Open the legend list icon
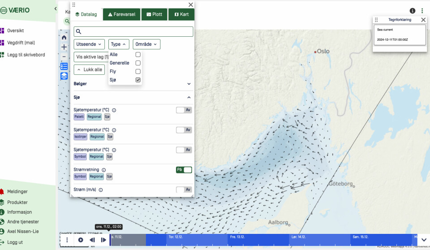This screenshot has width=430, height=250. (64, 66)
